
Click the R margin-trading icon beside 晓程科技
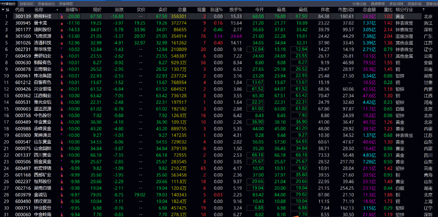pos(62,17)
